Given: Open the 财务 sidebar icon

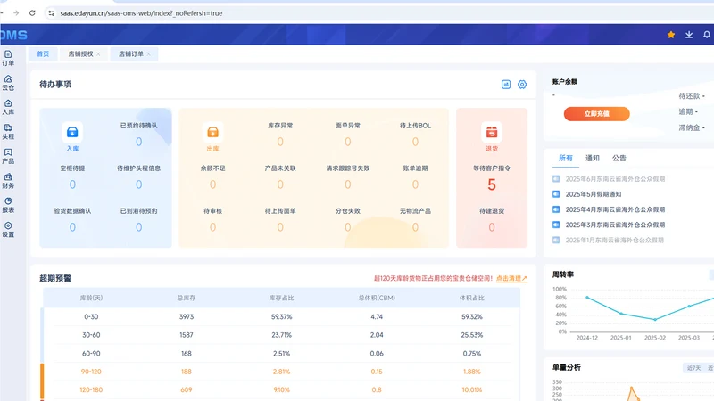Looking at the screenshot, I should click(x=8, y=181).
